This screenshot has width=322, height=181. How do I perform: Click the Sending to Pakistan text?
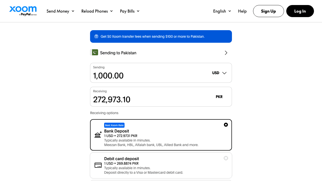click(x=118, y=53)
